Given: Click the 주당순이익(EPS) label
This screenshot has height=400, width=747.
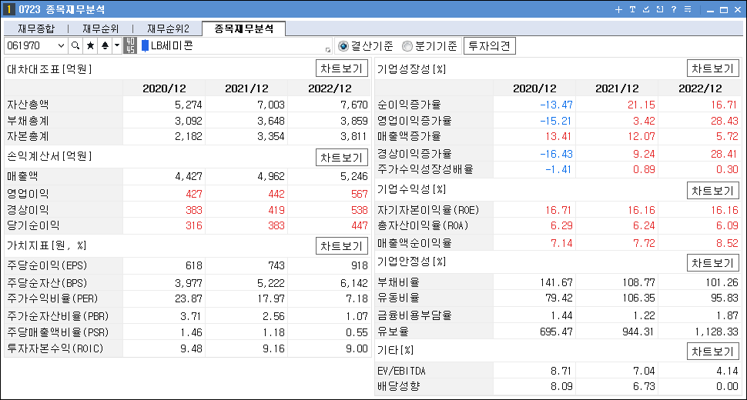Looking at the screenshot, I should click(x=47, y=265).
